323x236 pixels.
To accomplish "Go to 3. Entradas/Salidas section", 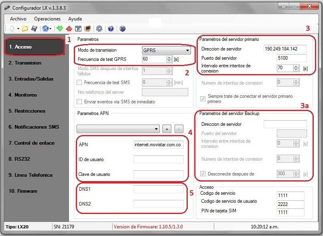I will [31, 79].
